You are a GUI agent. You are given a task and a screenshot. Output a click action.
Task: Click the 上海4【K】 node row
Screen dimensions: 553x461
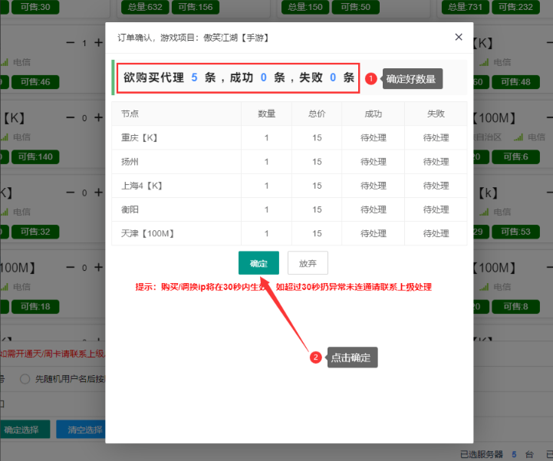[x=289, y=186]
